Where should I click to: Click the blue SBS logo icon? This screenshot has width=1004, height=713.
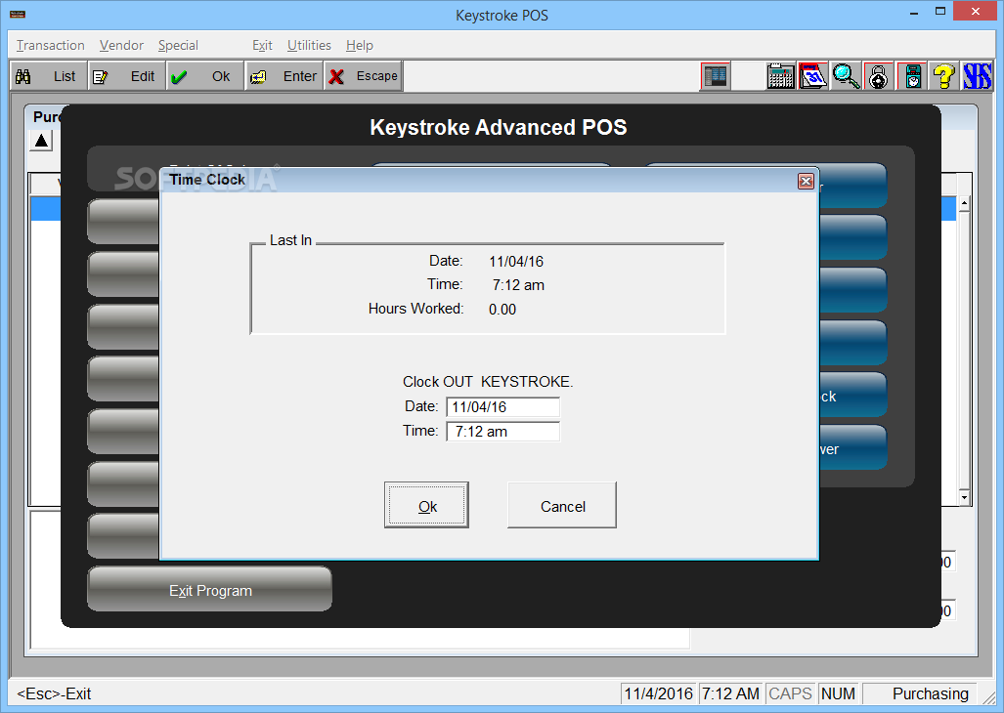click(x=977, y=77)
